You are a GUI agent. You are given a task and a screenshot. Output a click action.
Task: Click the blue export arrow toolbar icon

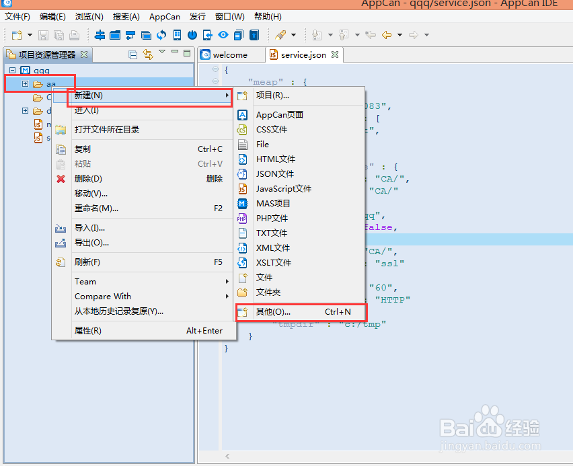pos(253,35)
